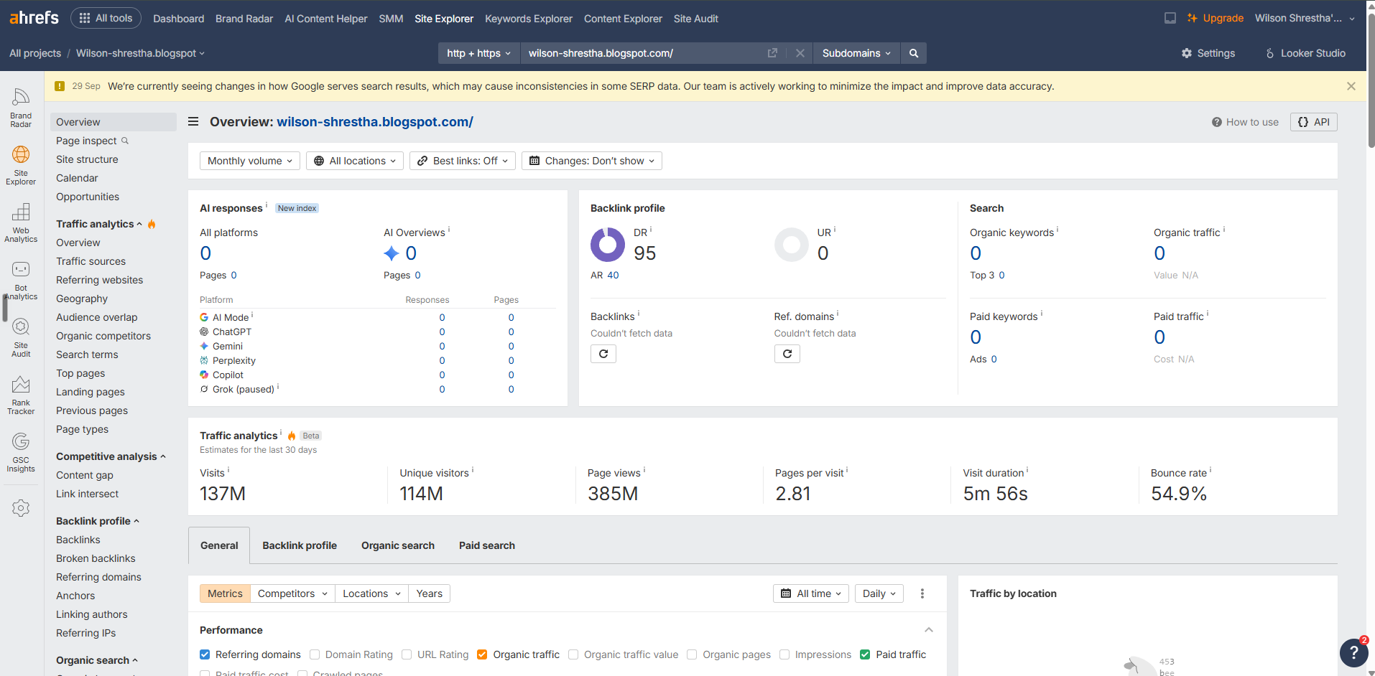Refresh the Backlinks data
Screen dimensions: 1375x676
pyautogui.click(x=603, y=354)
